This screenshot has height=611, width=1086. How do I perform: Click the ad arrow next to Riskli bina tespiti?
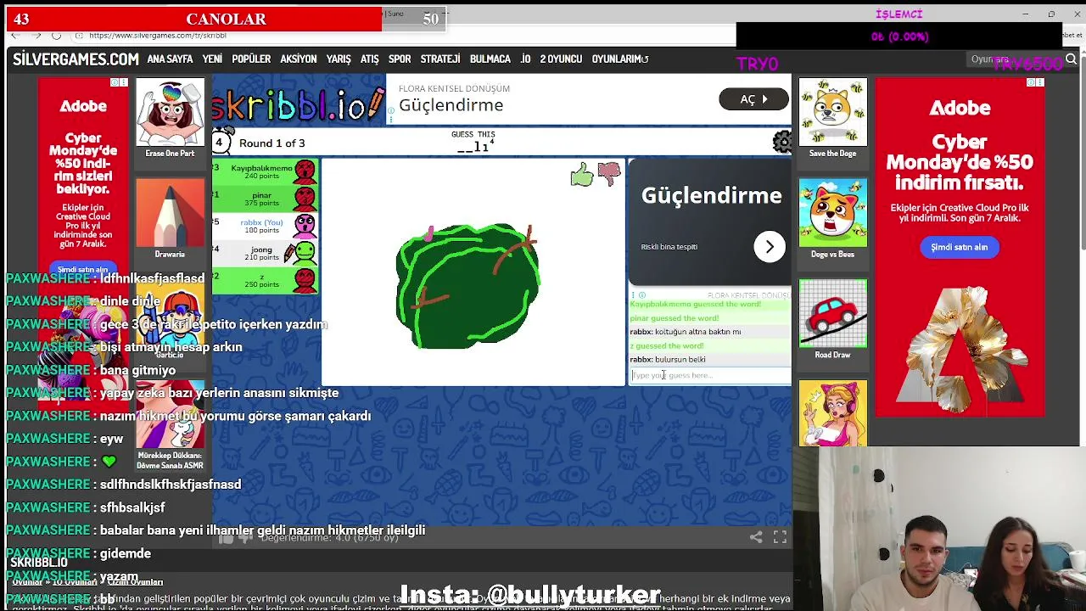pos(770,247)
